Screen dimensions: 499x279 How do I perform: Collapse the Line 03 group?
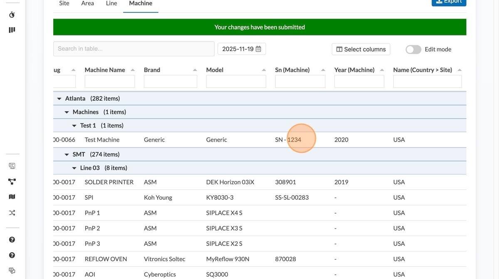click(74, 168)
